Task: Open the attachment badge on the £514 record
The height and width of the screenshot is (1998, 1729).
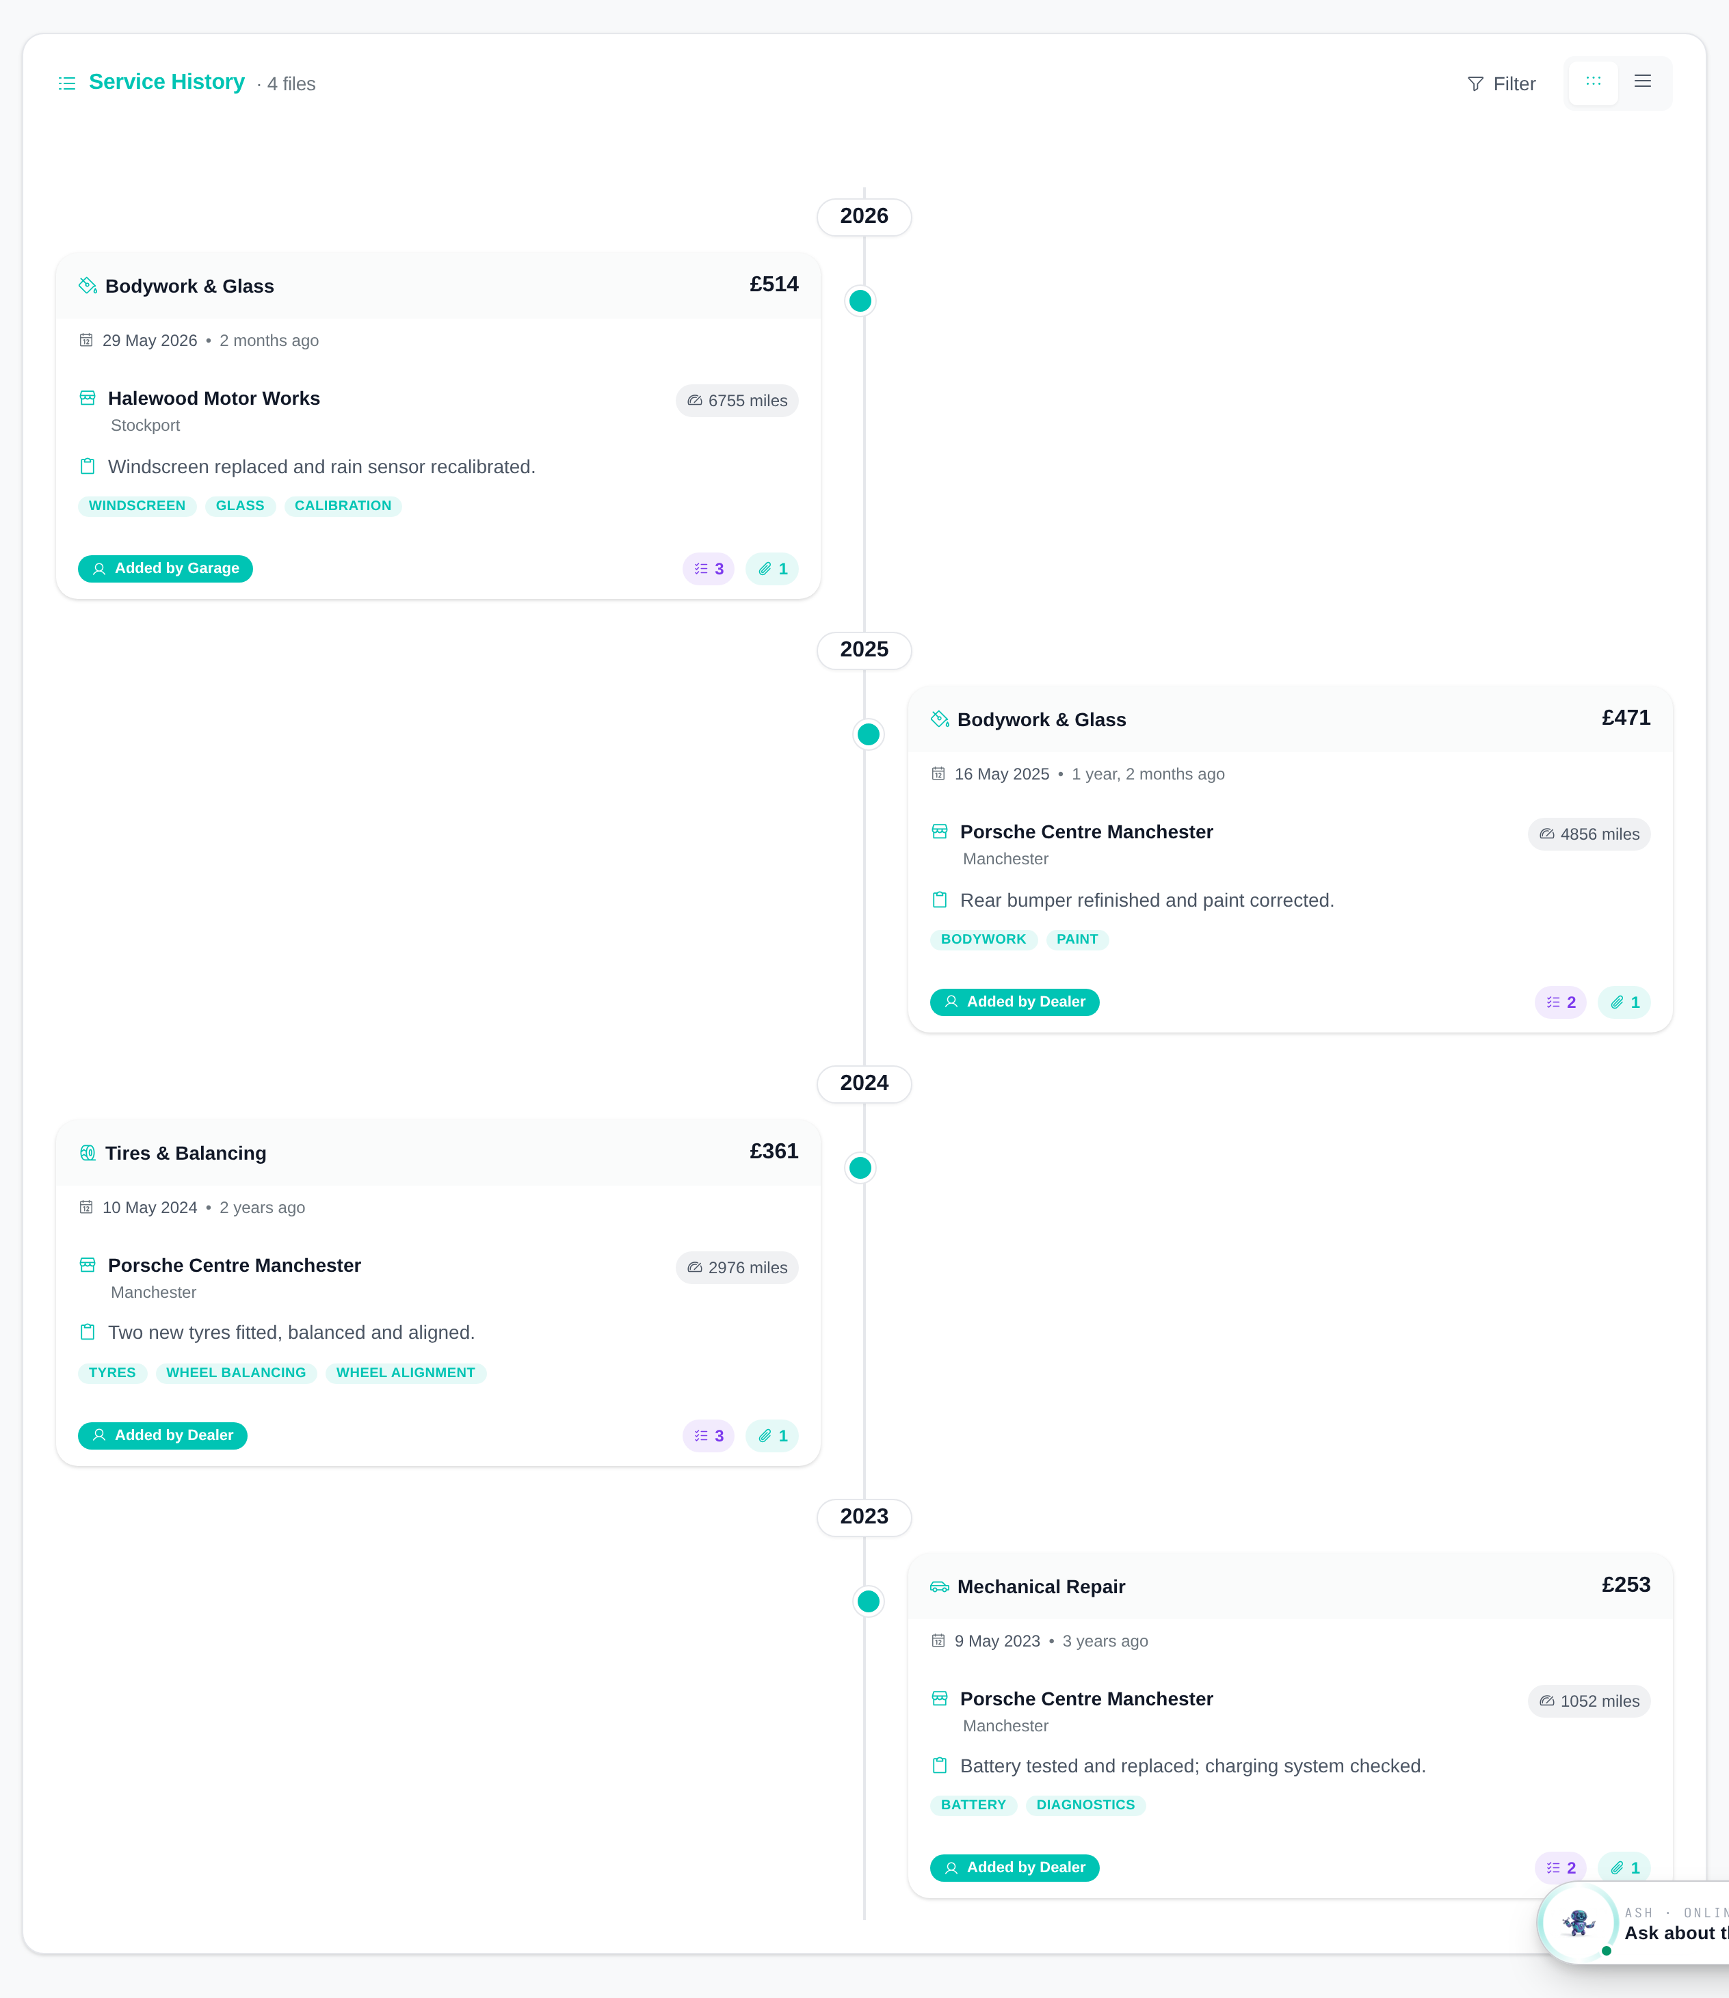Action: click(772, 569)
